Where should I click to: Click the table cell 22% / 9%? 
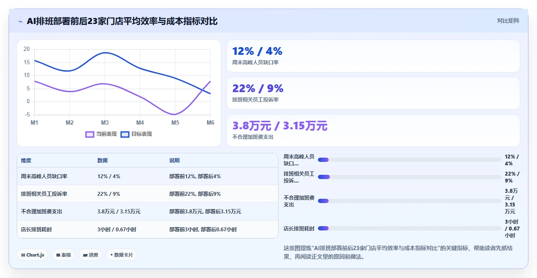[109, 194]
